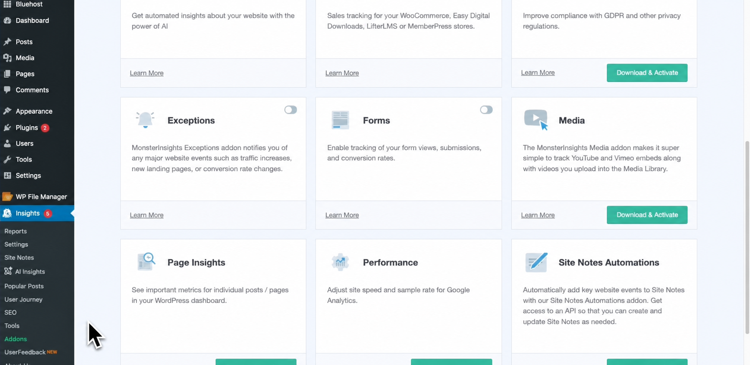Click the Performance gear chart icon
Image resolution: width=750 pixels, height=365 pixels.
click(340, 262)
